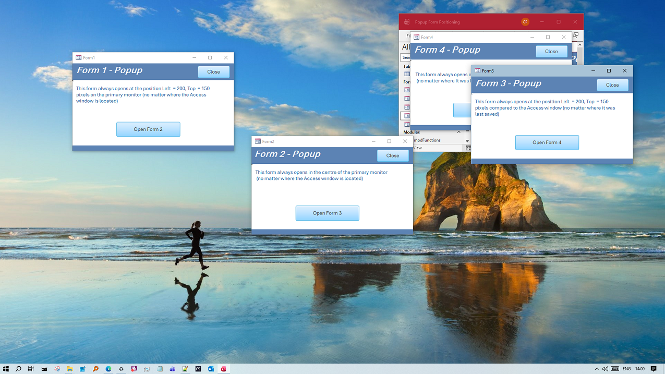Open Microsoft Edge from the taskbar
Image resolution: width=665 pixels, height=374 pixels.
coord(108,369)
